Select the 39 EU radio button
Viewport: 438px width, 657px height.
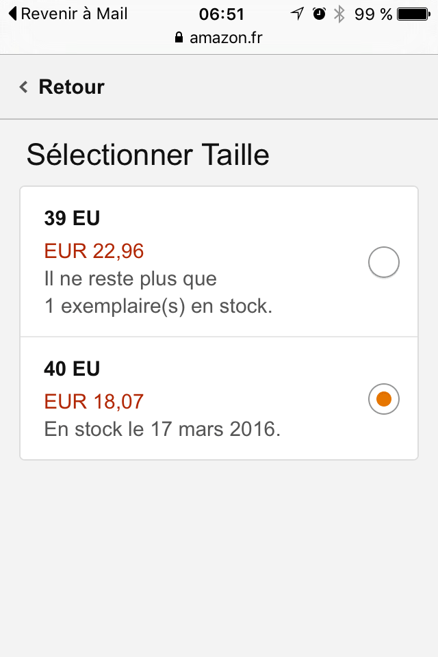pos(383,263)
